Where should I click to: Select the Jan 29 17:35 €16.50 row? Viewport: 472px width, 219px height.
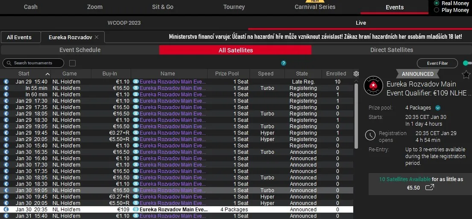coord(177,107)
